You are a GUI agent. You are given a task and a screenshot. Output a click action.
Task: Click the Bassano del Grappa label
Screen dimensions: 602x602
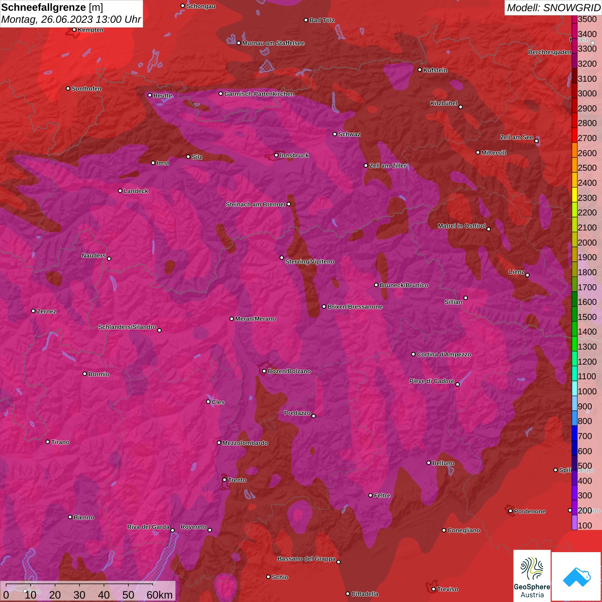click(x=306, y=559)
